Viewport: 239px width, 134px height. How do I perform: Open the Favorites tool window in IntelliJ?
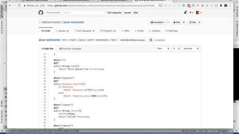(1, 117)
